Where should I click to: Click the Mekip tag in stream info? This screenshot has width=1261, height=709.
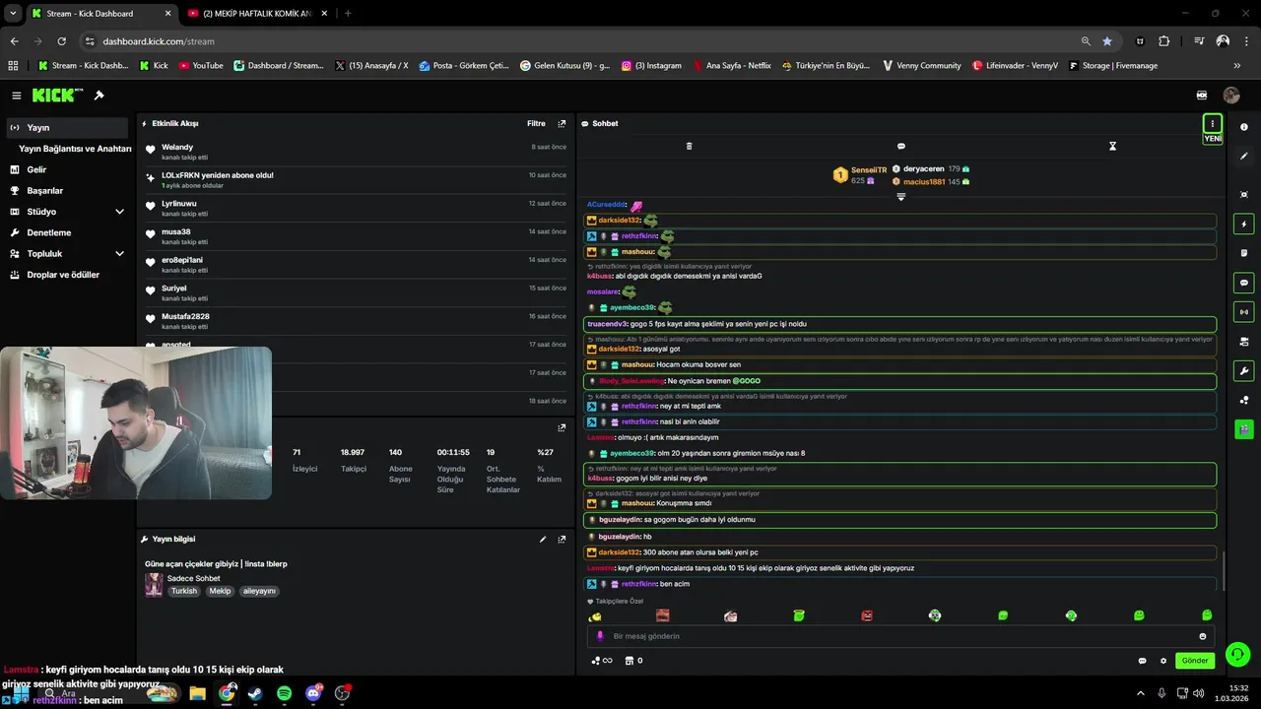click(220, 591)
